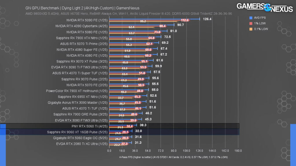Select the PowerColor RX 7900 XT Hellhound label
The image size is (296, 166).
(x=77, y=91)
